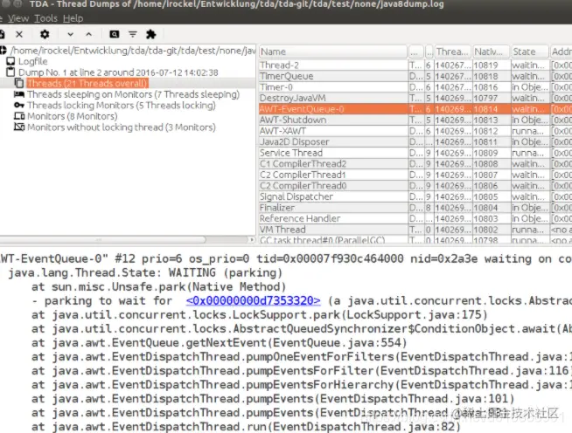Open the View menu

click(x=18, y=18)
